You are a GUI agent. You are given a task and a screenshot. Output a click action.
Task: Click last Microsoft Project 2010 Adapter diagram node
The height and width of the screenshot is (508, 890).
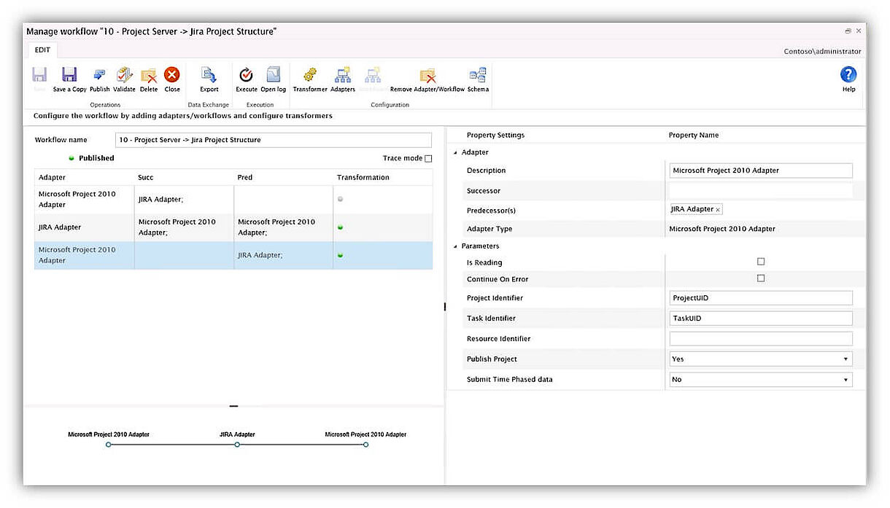point(365,445)
